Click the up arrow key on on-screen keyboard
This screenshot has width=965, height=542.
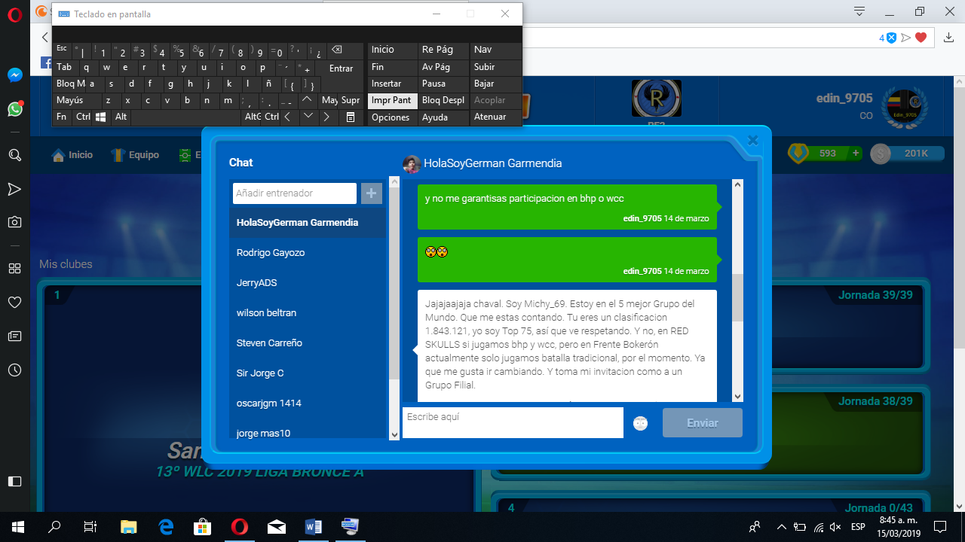[308, 101]
